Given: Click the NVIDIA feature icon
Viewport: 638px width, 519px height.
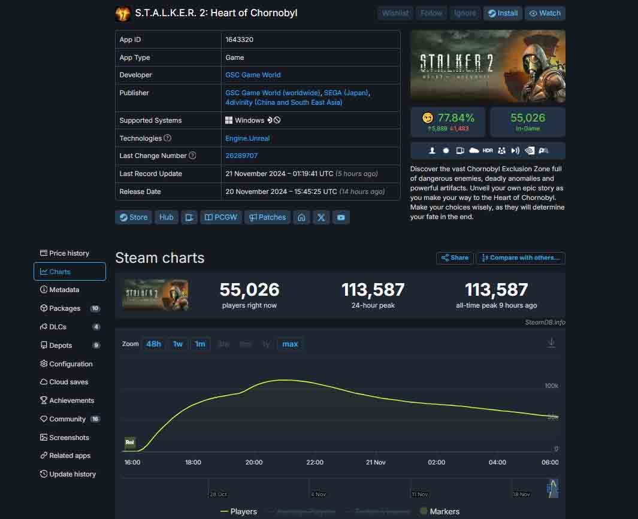Looking at the screenshot, I should (530, 150).
